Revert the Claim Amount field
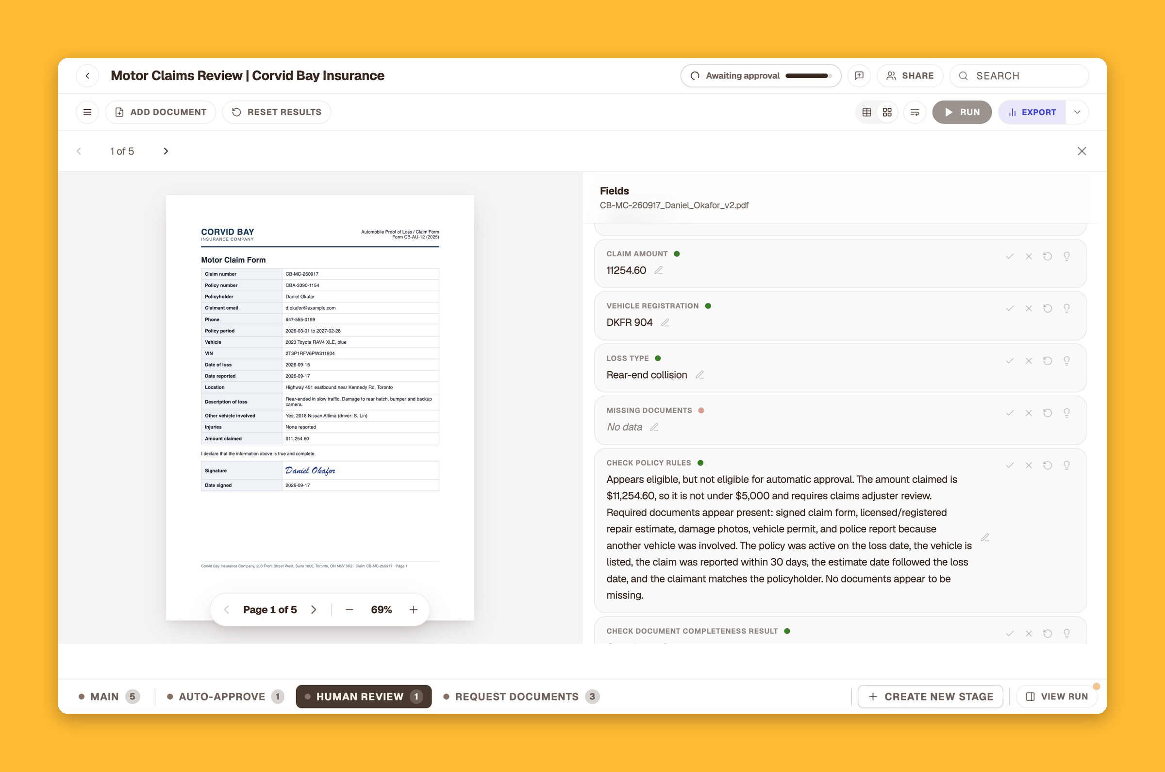This screenshot has width=1165, height=772. [x=1048, y=256]
